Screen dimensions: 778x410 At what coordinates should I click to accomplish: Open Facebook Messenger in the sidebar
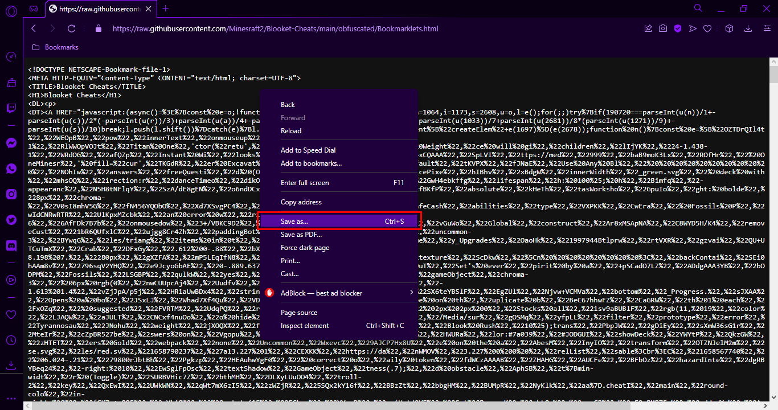(11, 143)
